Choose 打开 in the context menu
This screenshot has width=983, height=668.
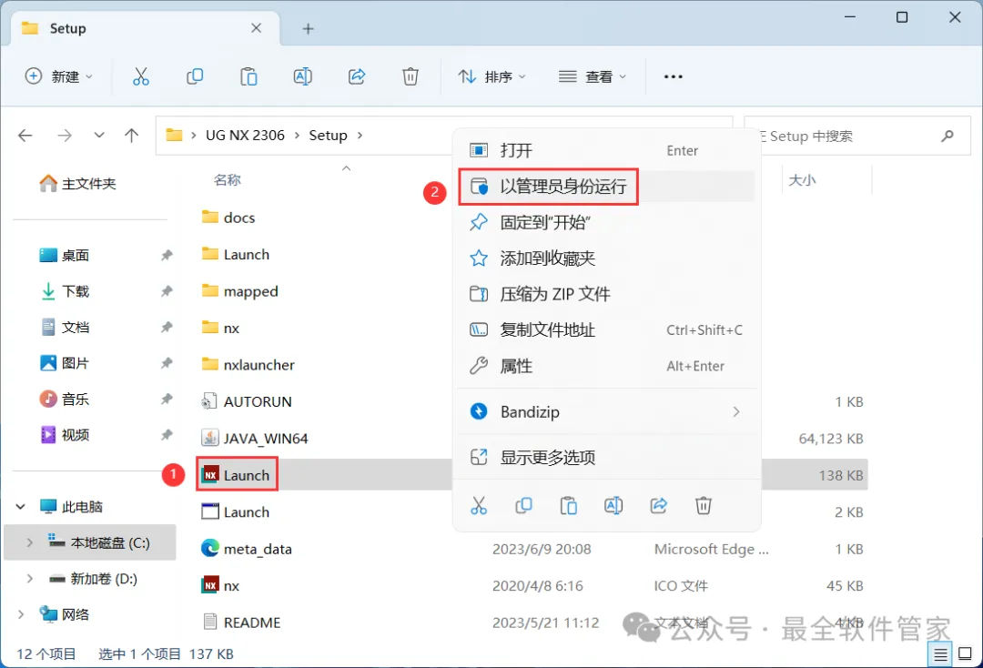point(605,150)
